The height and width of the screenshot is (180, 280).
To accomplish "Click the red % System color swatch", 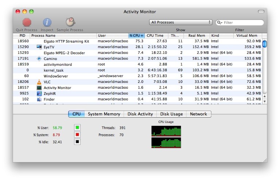I will [77, 135].
